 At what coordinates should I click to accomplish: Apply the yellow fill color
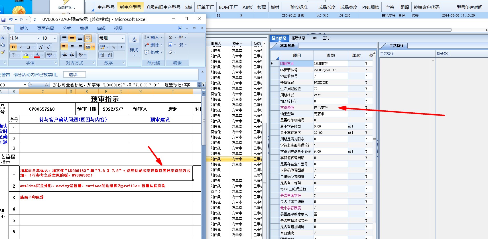tap(26, 55)
